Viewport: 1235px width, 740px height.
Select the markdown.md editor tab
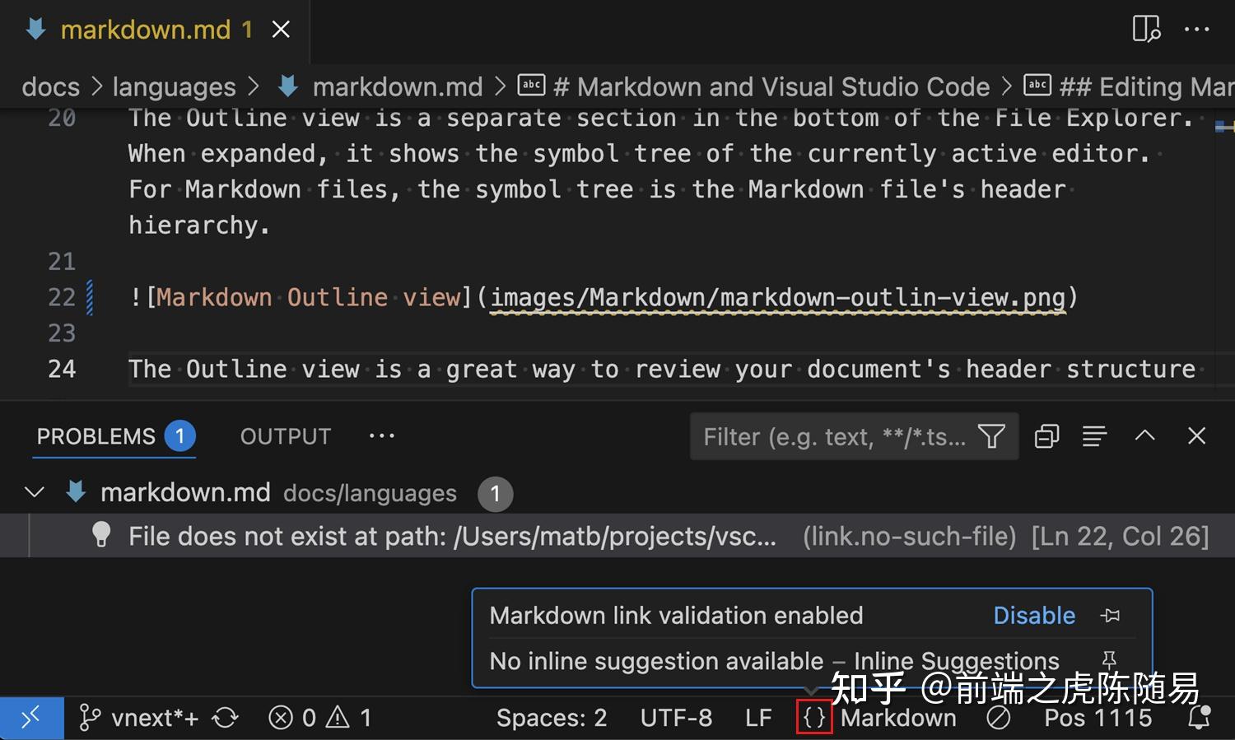(148, 29)
